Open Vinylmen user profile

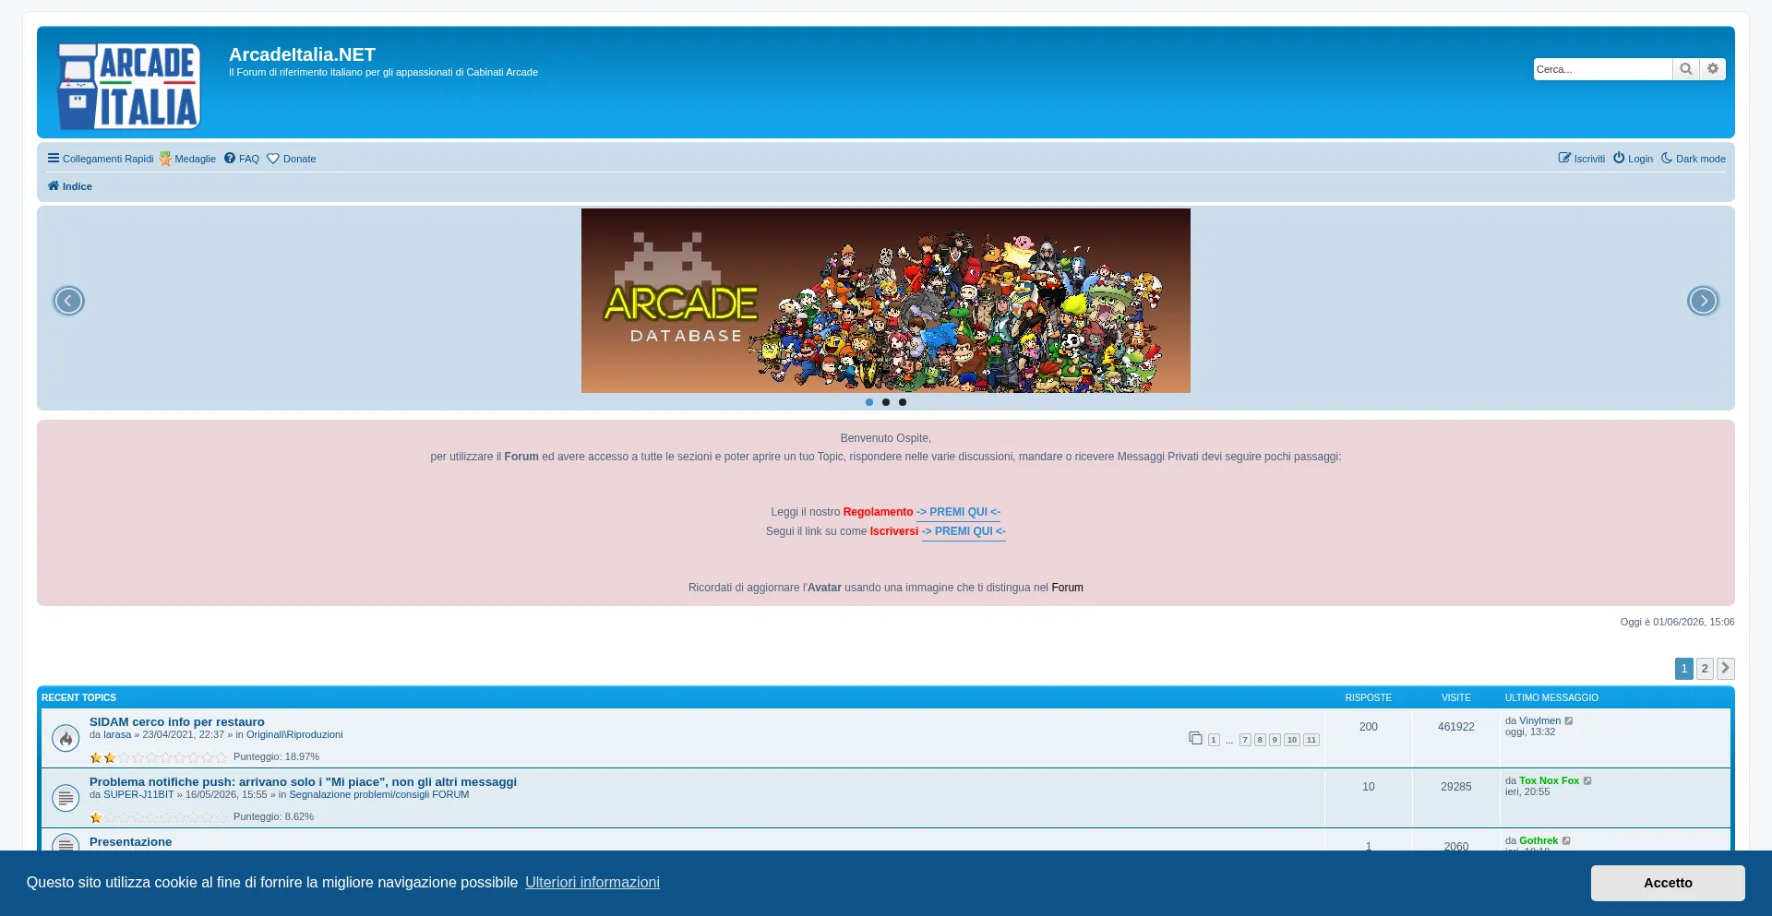1539,721
